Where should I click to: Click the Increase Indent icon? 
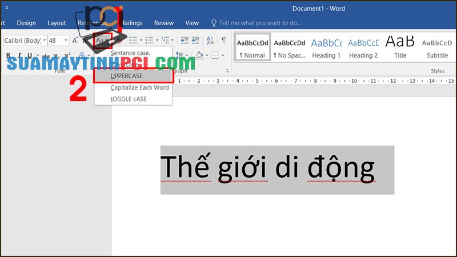coord(195,41)
